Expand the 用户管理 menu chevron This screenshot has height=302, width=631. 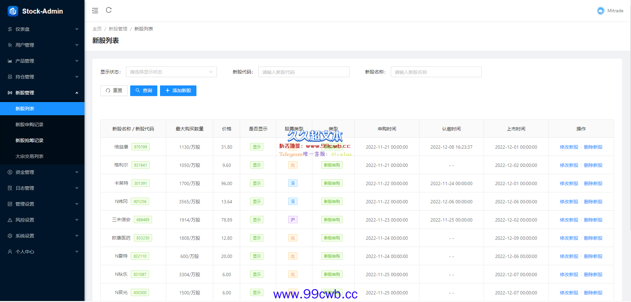77,45
